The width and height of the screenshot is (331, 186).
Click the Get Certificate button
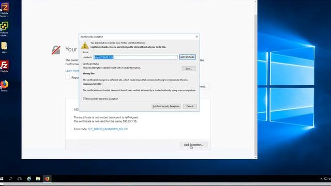pos(187,57)
